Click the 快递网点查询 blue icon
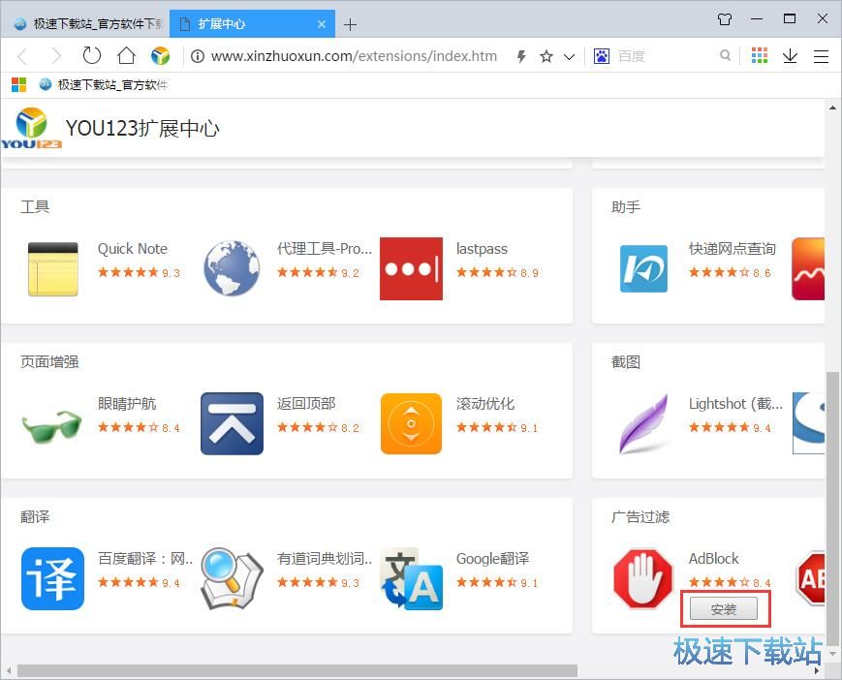 coord(643,268)
